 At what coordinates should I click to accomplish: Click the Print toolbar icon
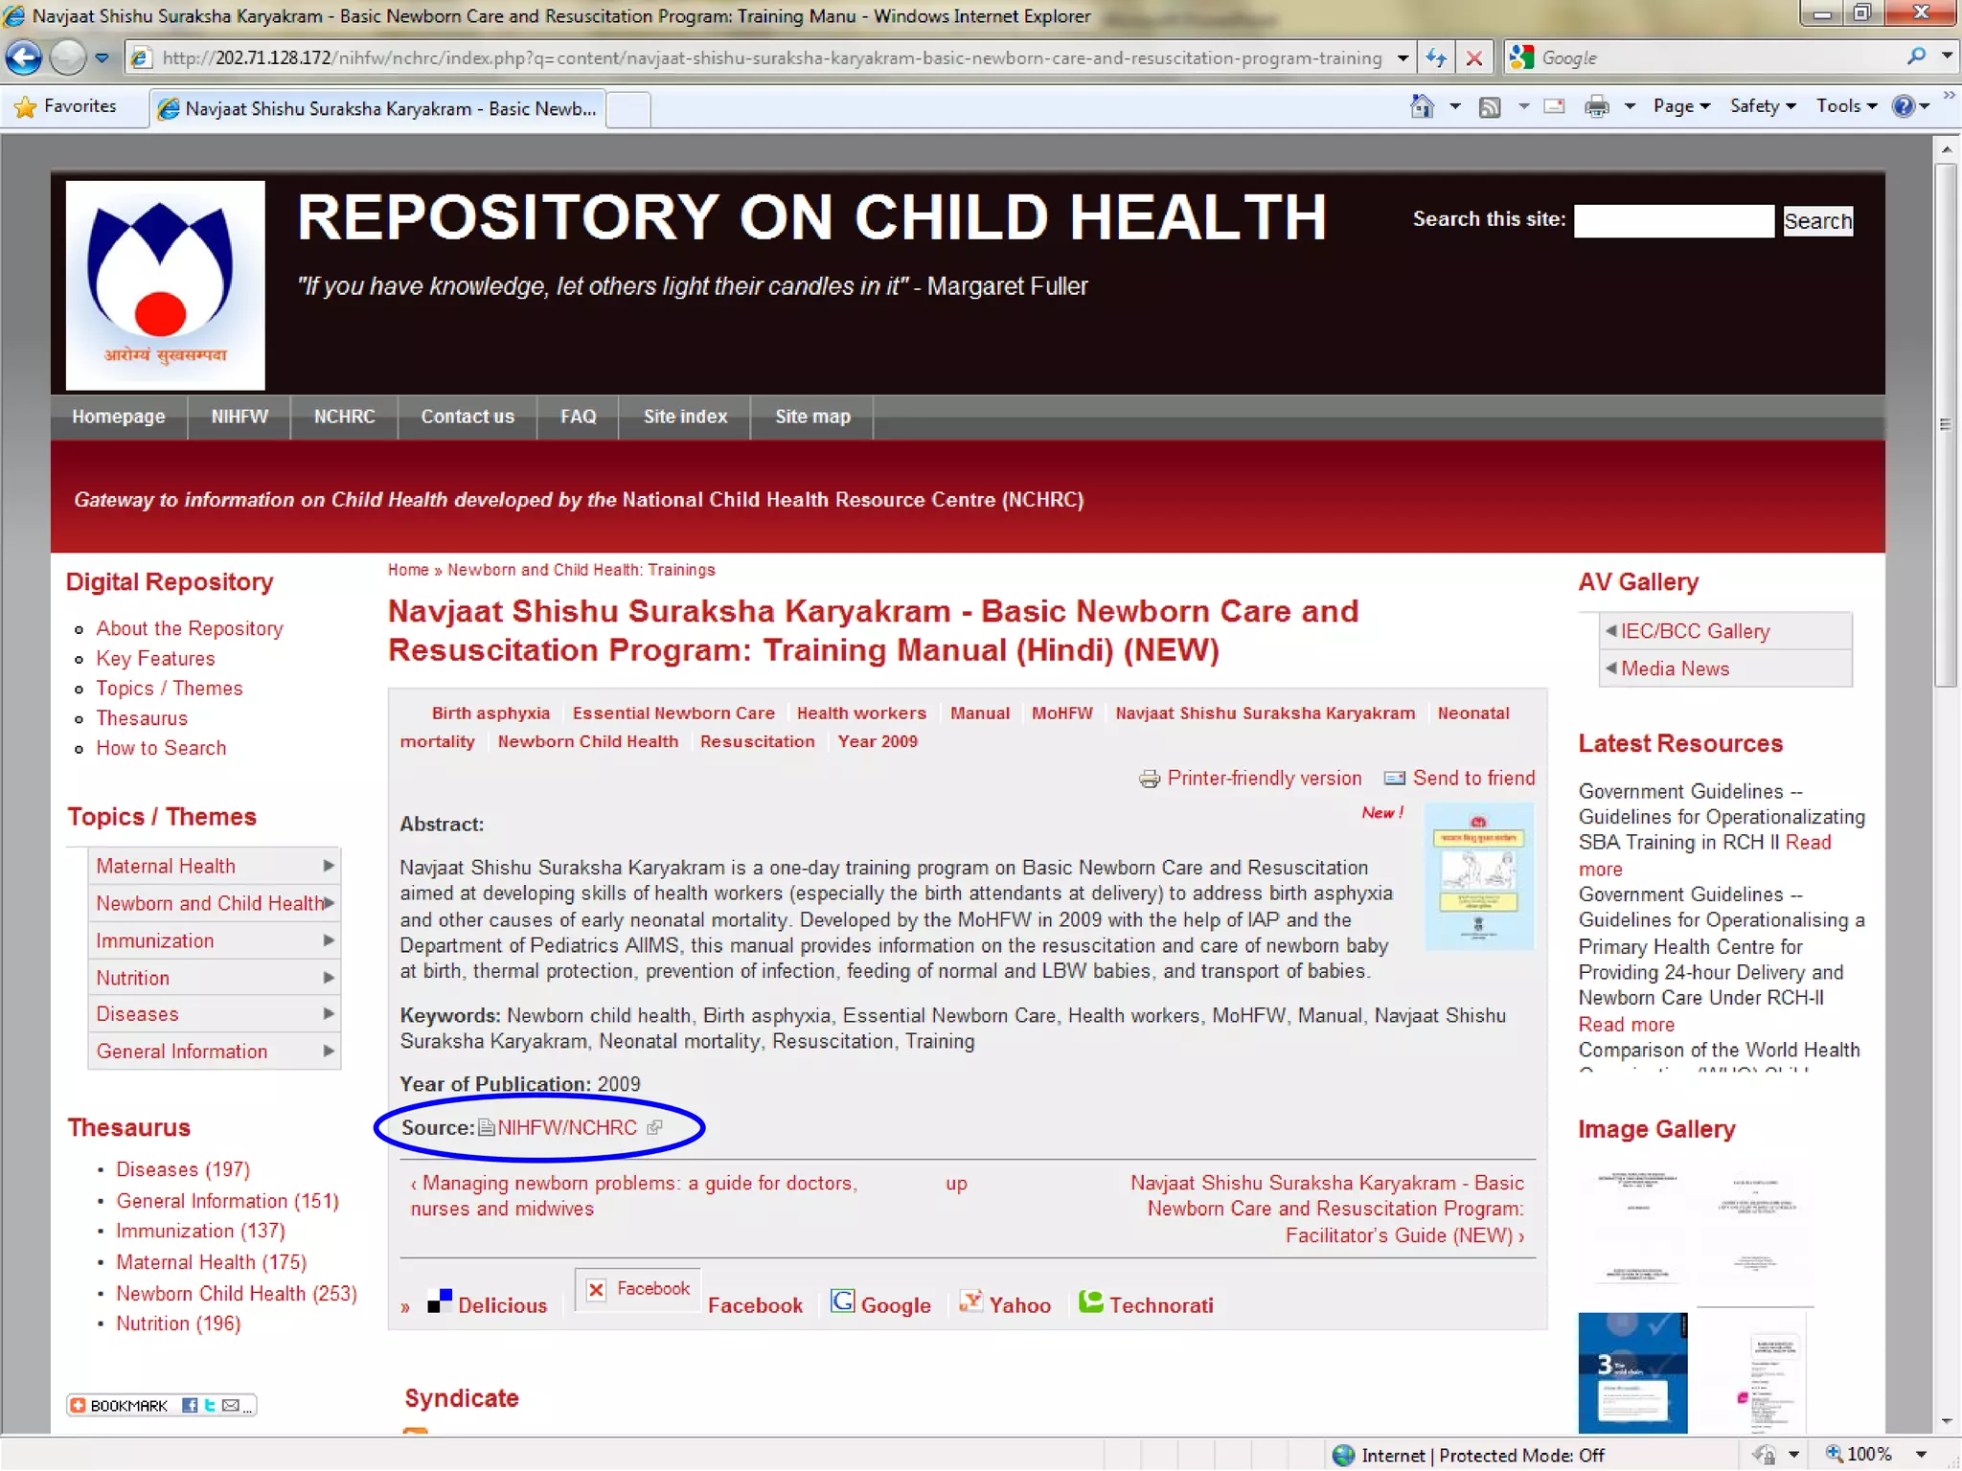(1596, 106)
